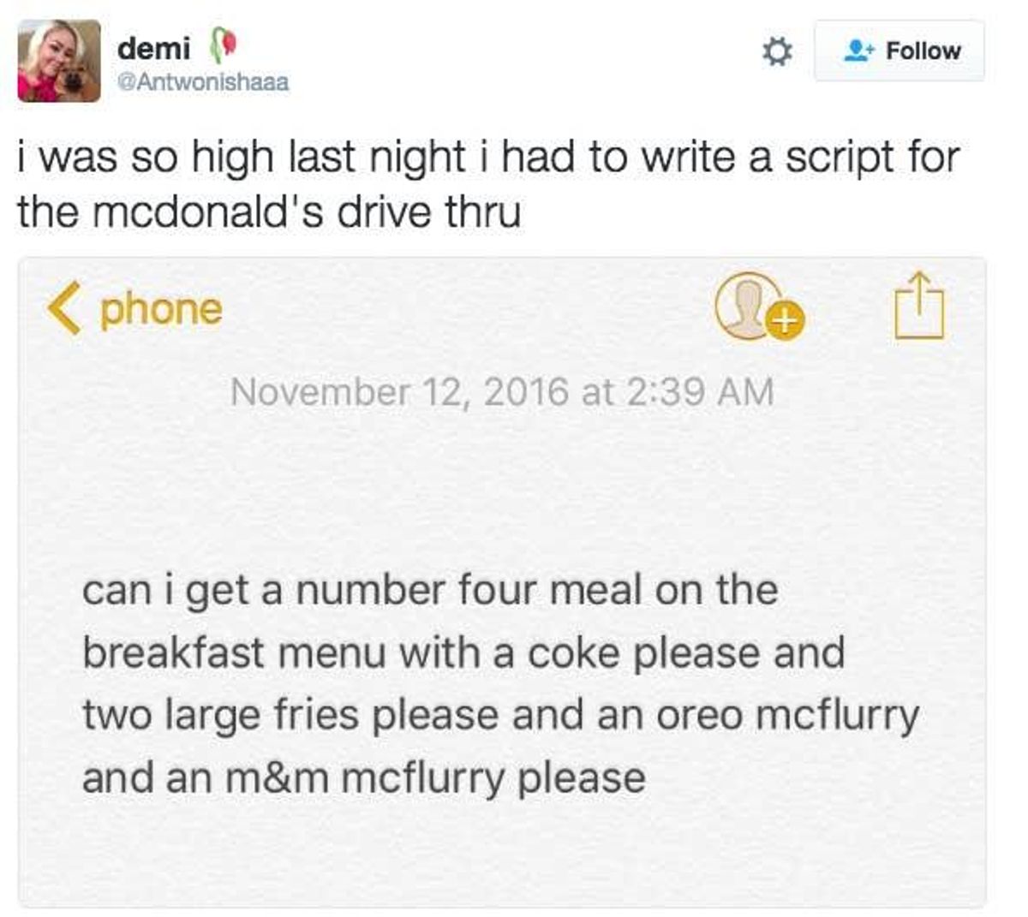Tap the note line starting 'can i get'
The height and width of the screenshot is (917, 1028).
point(430,591)
